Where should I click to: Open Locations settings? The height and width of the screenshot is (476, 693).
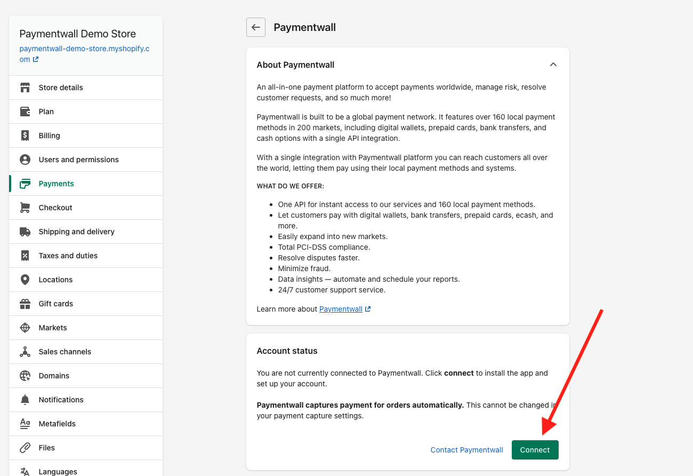pyautogui.click(x=86, y=280)
